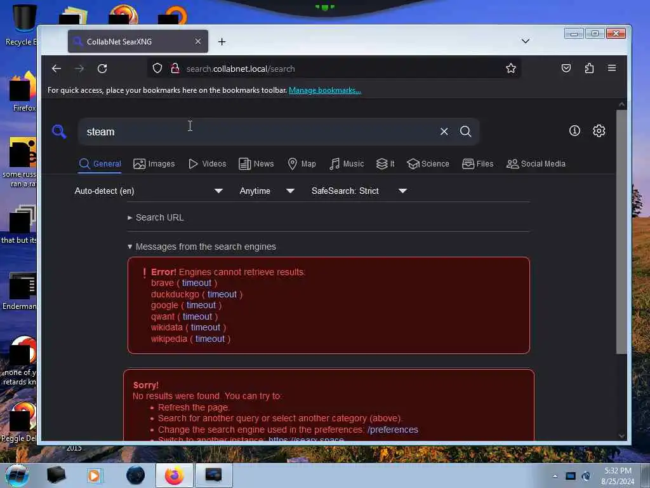Viewport: 650px width, 488px height.
Task: Select the General search tab
Action: point(100,163)
